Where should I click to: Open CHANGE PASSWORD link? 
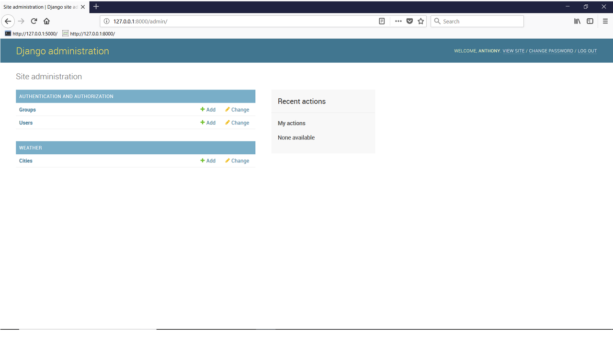[551, 51]
